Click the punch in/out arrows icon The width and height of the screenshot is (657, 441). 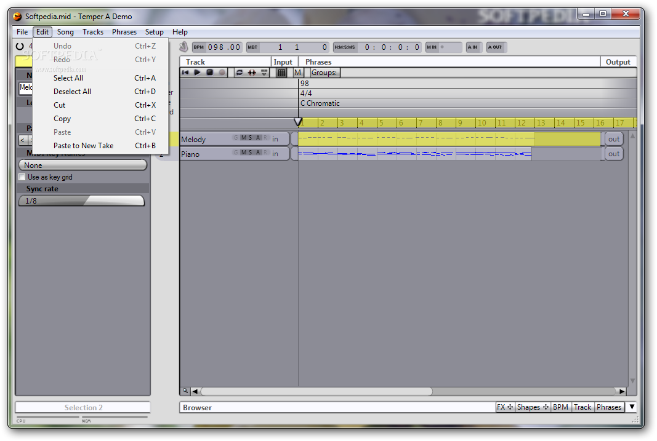pos(251,73)
